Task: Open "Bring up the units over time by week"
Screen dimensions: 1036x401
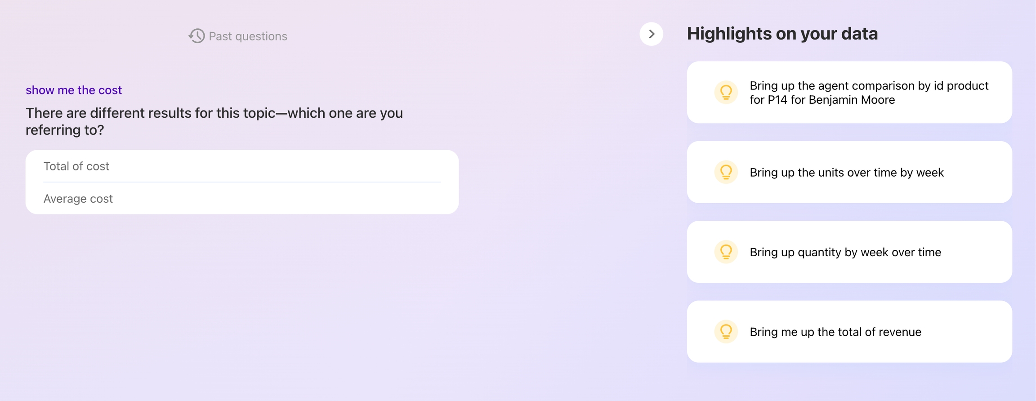Action: coord(846,173)
